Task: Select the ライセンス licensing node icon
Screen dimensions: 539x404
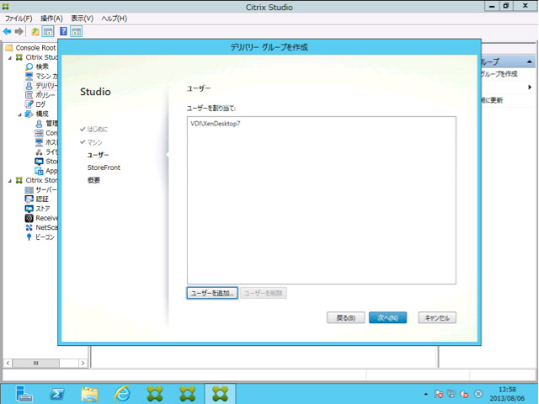Action: pos(40,151)
